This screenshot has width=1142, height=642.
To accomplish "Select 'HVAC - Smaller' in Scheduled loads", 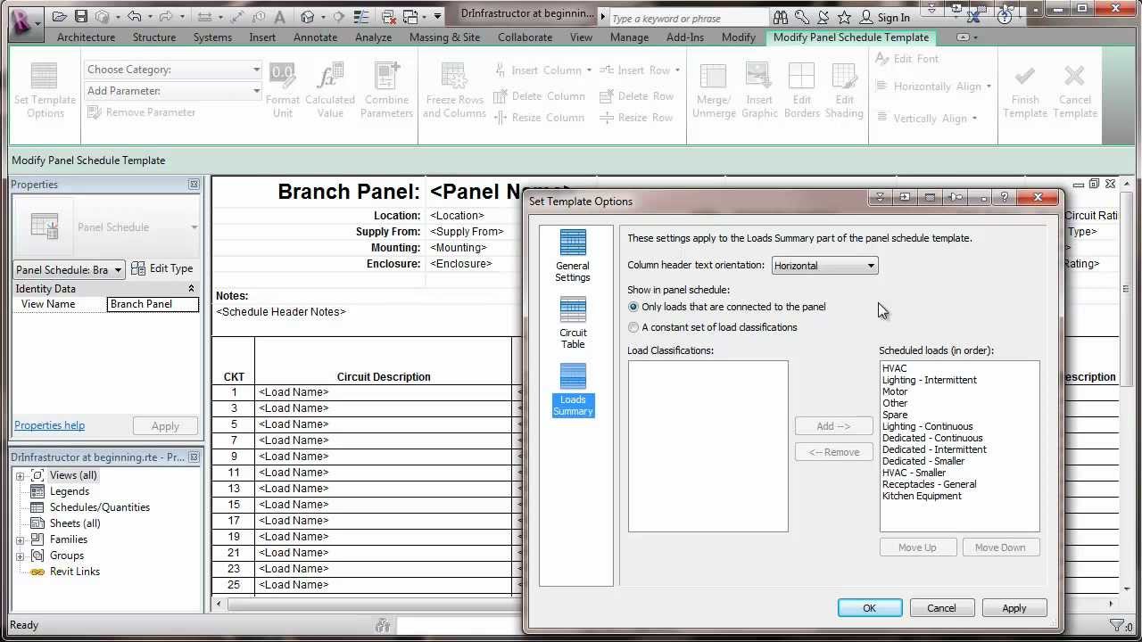I will click(914, 473).
